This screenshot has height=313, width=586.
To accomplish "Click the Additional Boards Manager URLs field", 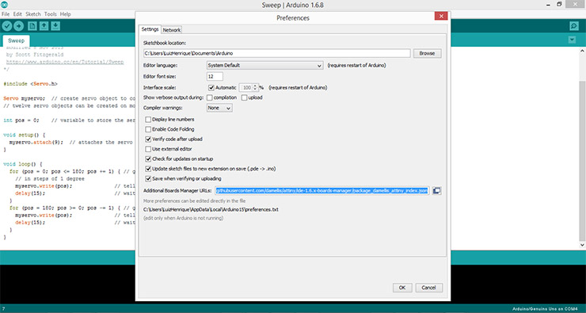I will [322, 191].
